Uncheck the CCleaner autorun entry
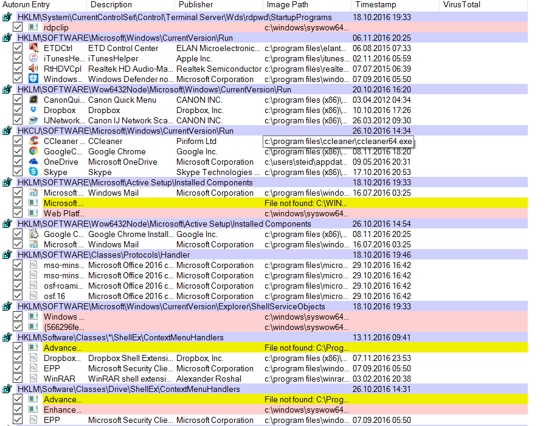Viewport: 546px width, 426px height. coord(18,141)
